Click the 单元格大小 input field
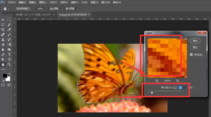 (183, 88)
